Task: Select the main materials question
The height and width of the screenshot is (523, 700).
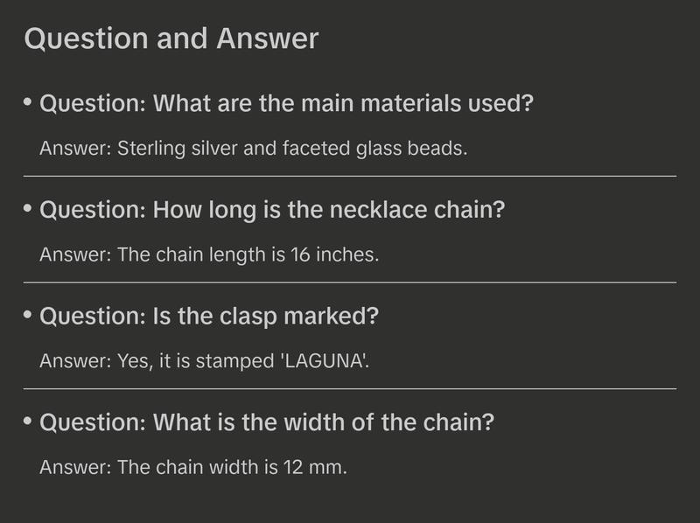Action: [287, 104]
